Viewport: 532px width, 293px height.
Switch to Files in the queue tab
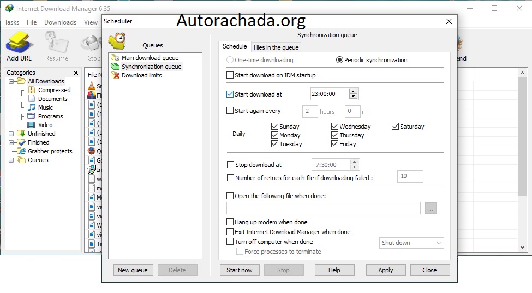pos(276,47)
